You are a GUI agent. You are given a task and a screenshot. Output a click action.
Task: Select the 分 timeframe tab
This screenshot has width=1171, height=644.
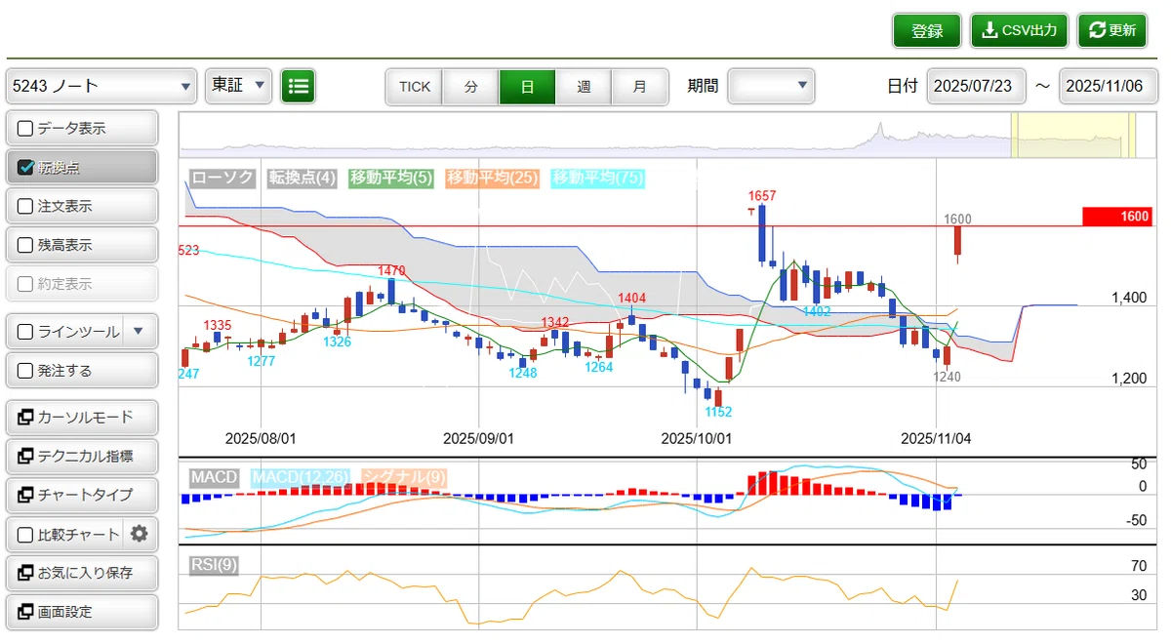[x=471, y=86]
